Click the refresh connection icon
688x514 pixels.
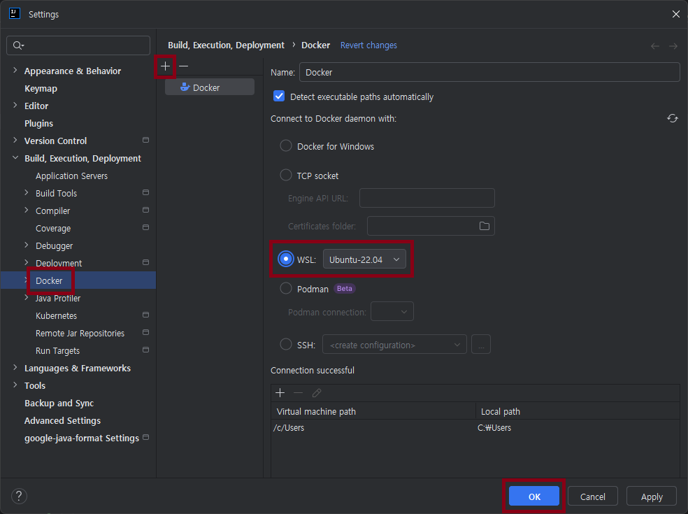tap(672, 119)
